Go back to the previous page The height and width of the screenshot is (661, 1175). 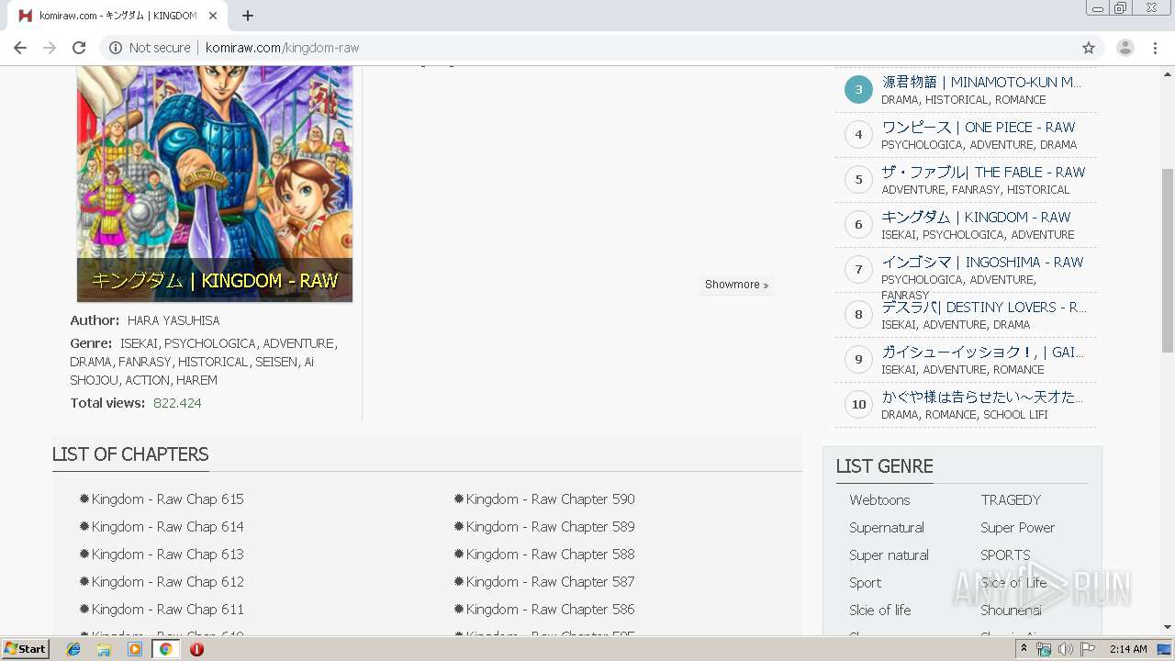pyautogui.click(x=20, y=48)
